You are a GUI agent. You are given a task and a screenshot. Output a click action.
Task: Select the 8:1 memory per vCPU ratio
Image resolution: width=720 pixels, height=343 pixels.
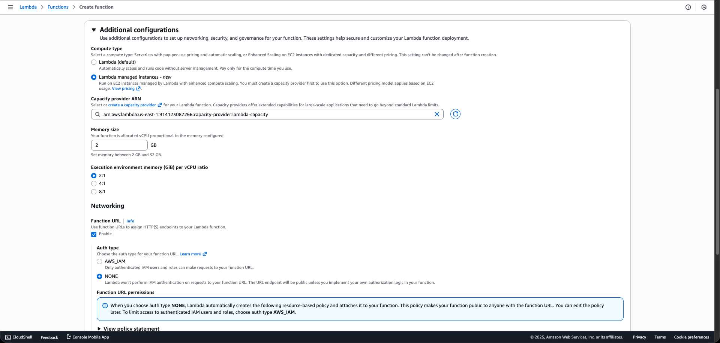[x=93, y=192]
